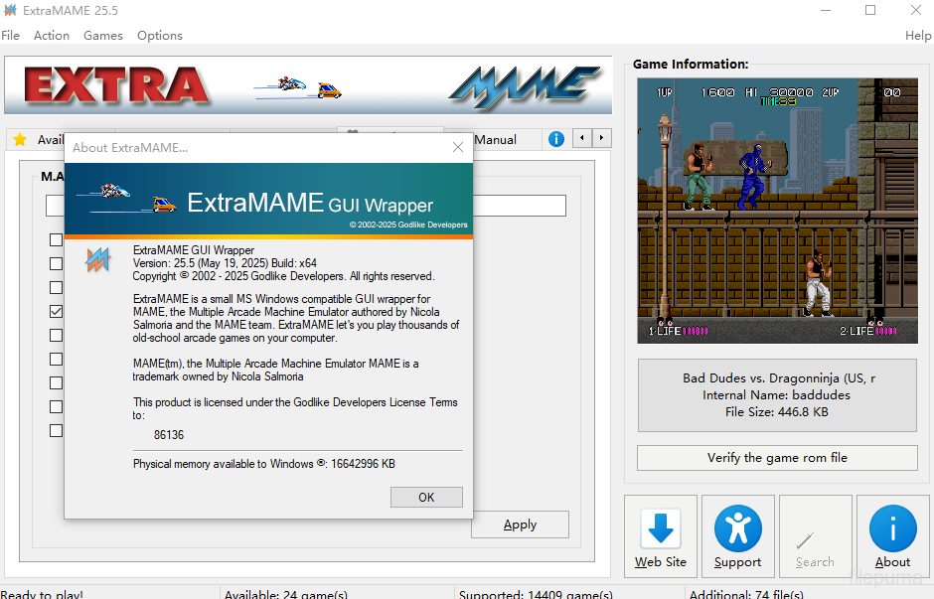Click the ExtraMAME title bar app icon
Screen dimensions: 934x599
10,10
